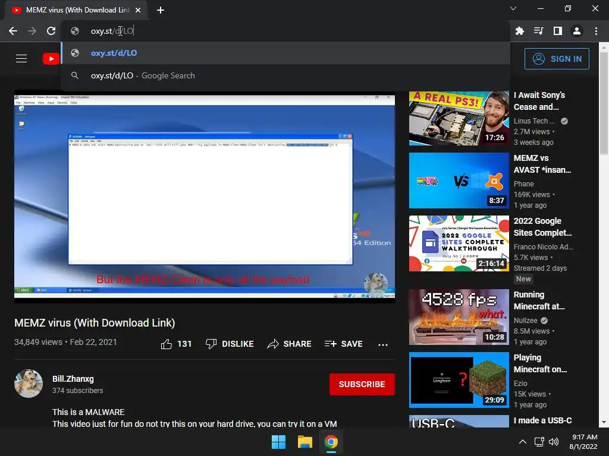Image resolution: width=609 pixels, height=456 pixels.
Task: Select oxy.st/d/LO URL suggestion
Action: click(x=285, y=53)
